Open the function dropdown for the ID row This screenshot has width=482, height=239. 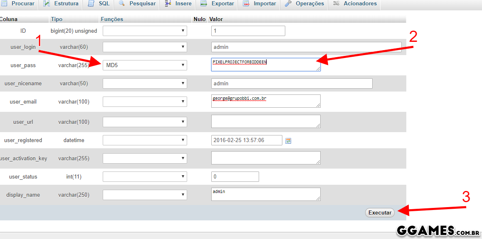coord(145,31)
